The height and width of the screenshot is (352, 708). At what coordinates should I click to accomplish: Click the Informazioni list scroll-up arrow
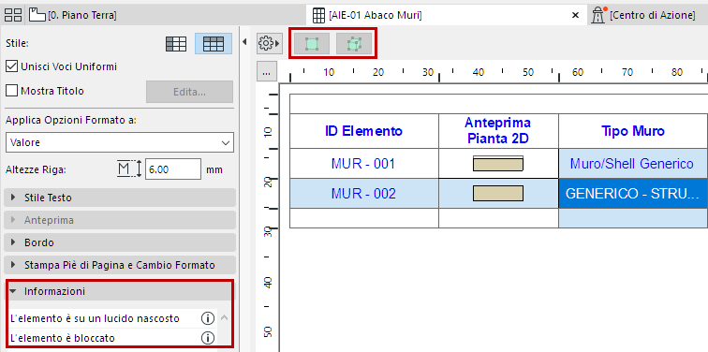point(224,318)
